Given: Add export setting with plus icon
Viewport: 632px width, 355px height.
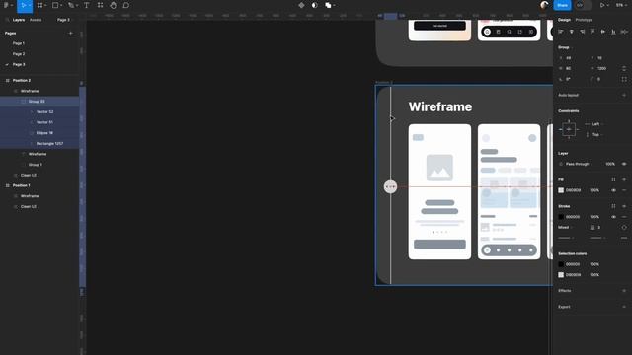Looking at the screenshot, I should pyautogui.click(x=624, y=307).
